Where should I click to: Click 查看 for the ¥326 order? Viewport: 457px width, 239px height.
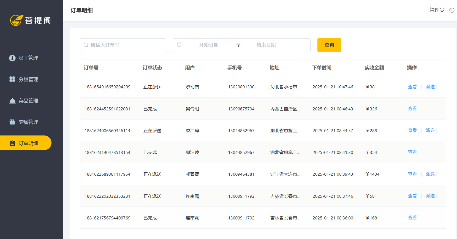coord(412,109)
